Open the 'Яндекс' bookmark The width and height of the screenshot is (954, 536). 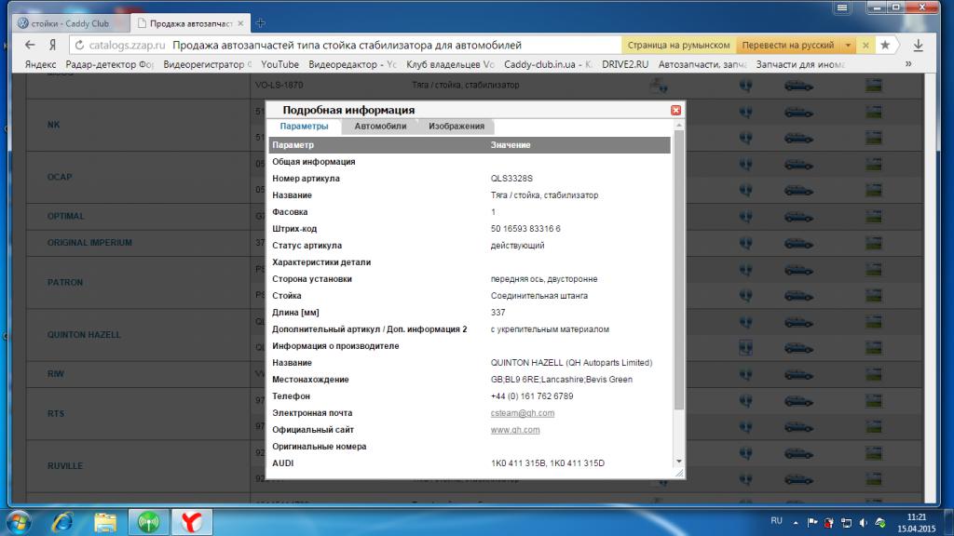pyautogui.click(x=40, y=64)
